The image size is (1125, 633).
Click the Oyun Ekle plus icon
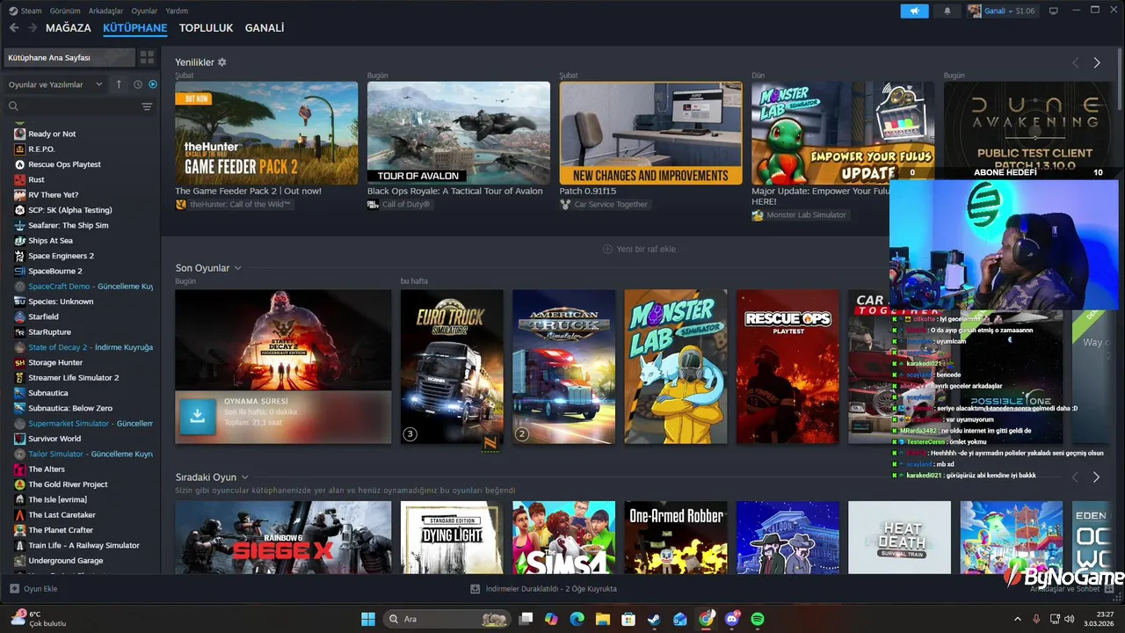pyautogui.click(x=14, y=588)
